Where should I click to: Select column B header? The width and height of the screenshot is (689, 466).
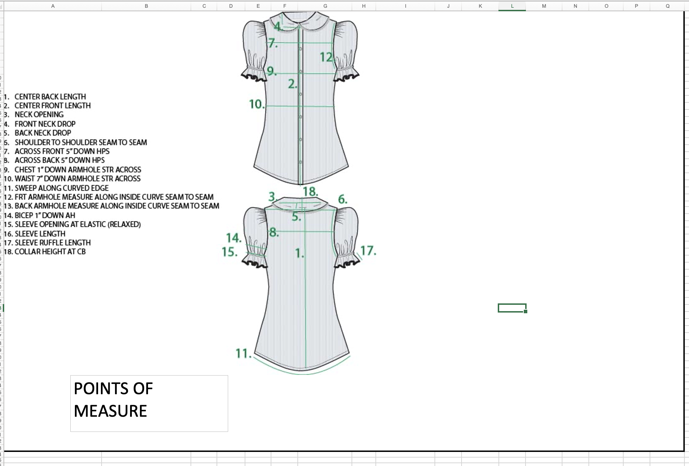coord(146,6)
